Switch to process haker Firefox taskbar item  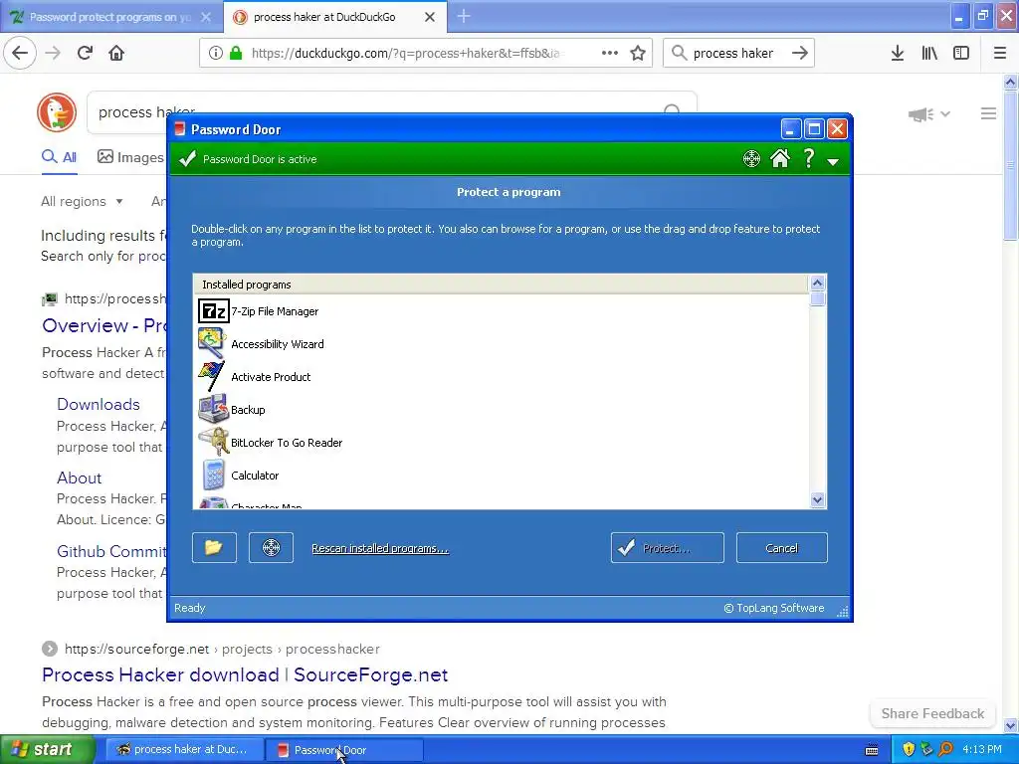coord(182,750)
